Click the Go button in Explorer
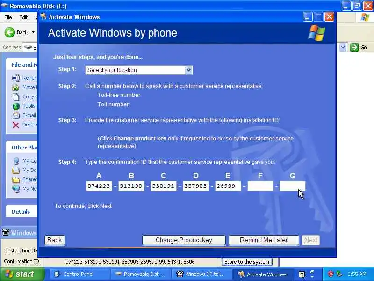This screenshot has height=281, width=374. (x=359, y=47)
